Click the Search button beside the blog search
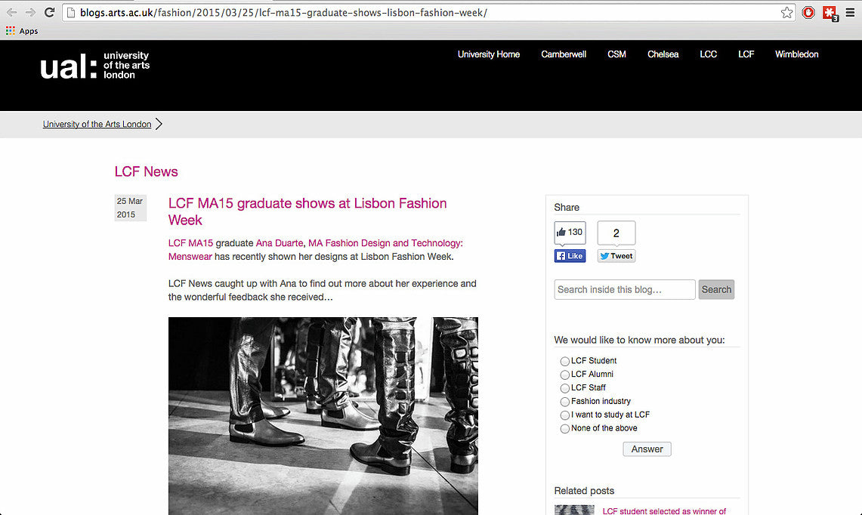Viewport: 862px width, 515px height. click(716, 290)
